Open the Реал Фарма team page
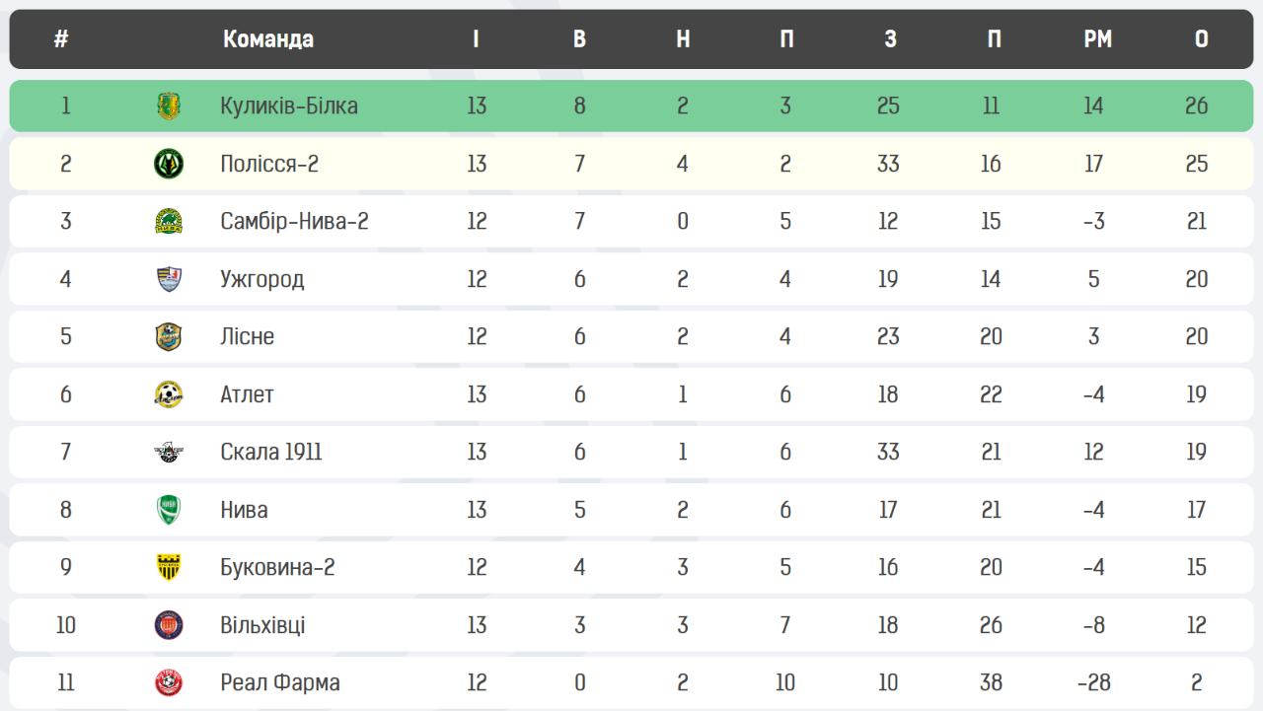1263x711 pixels. tap(280, 682)
